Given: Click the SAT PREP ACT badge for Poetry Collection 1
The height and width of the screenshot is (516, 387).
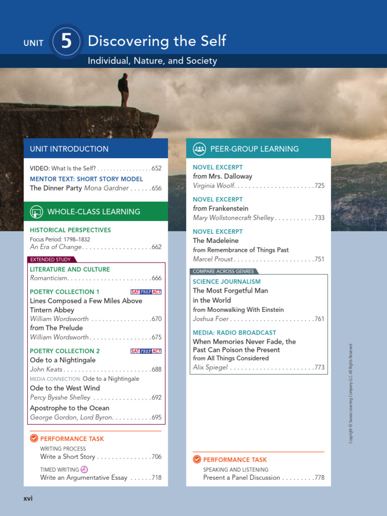Looking at the screenshot, I should (146, 292).
